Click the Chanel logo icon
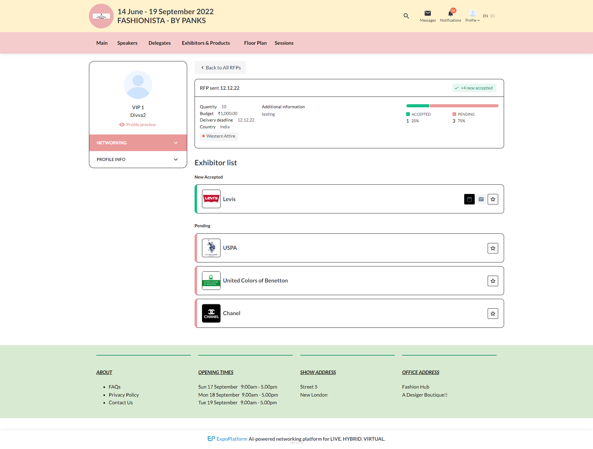This screenshot has width=593, height=449. point(211,313)
